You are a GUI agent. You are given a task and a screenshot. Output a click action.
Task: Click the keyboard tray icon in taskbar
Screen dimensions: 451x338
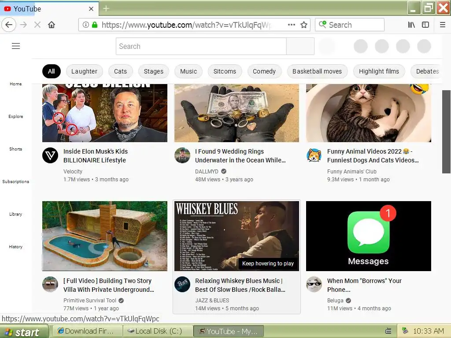click(x=388, y=331)
